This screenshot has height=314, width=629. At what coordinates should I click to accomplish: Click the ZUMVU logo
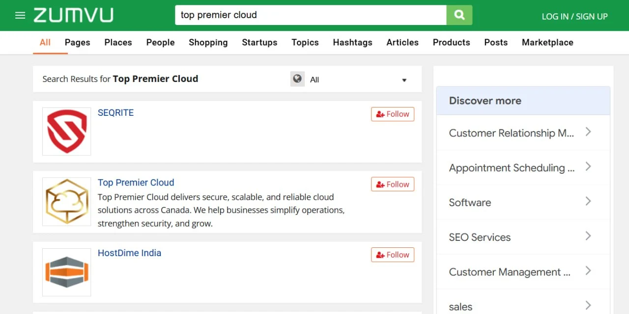[73, 15]
